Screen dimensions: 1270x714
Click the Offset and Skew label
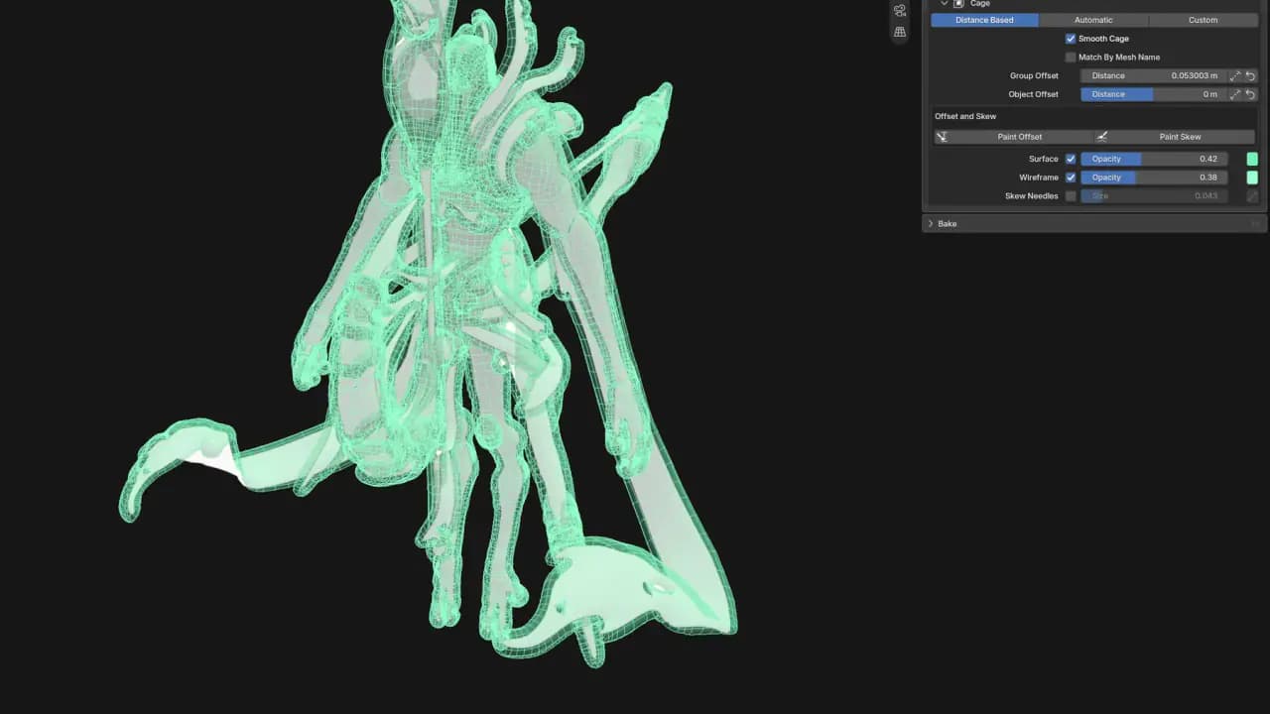tap(965, 116)
